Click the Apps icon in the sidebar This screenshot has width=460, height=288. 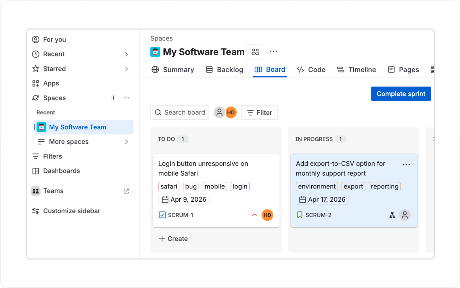click(x=35, y=83)
